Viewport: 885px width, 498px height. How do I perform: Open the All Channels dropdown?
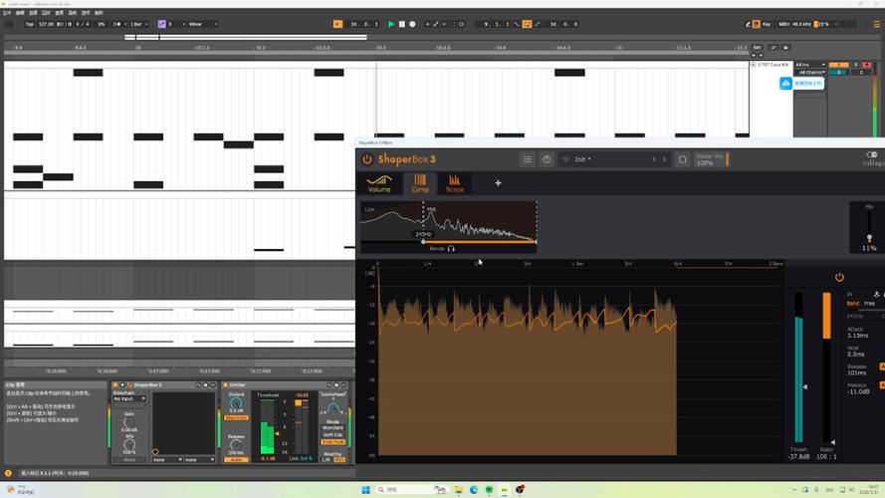[810, 73]
